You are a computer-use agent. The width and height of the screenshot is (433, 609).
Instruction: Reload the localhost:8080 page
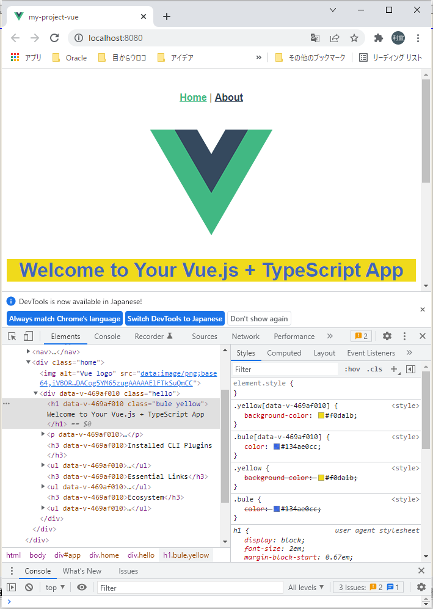pos(54,38)
